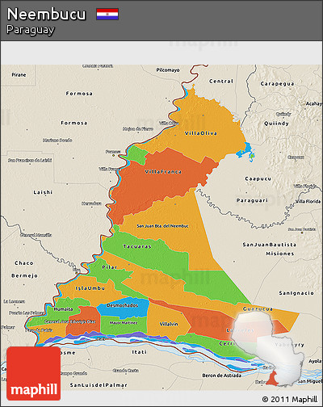The height and width of the screenshot is (407, 323).
Task: Click the Carapegua label
Action: tap(277, 84)
